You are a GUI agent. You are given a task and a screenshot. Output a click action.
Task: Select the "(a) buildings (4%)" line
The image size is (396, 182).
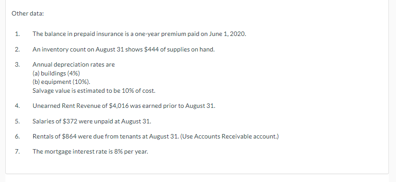click(56, 73)
